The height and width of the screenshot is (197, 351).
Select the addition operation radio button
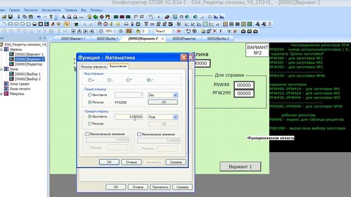tap(90, 80)
